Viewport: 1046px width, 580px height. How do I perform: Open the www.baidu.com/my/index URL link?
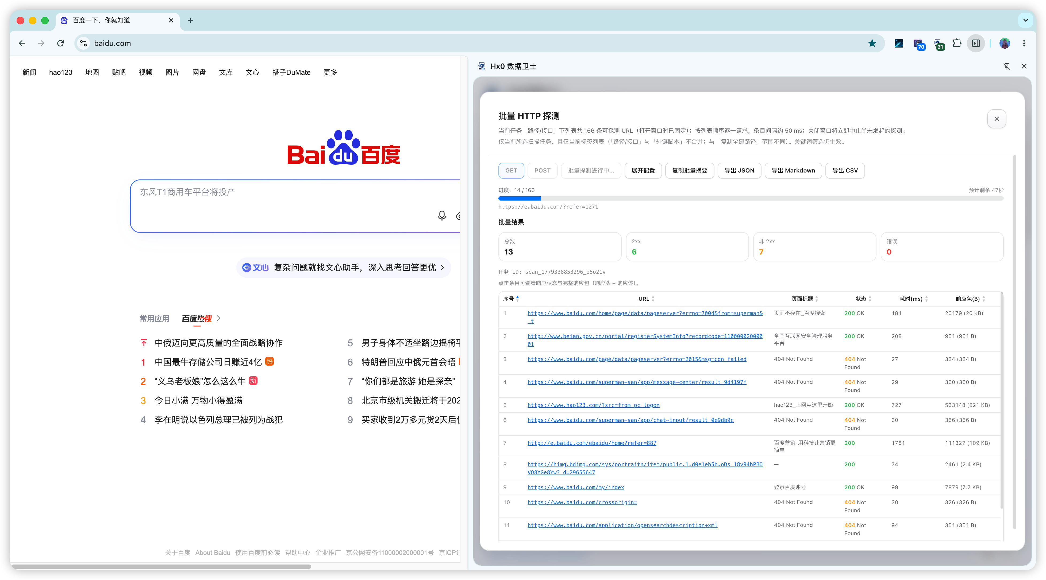(575, 487)
